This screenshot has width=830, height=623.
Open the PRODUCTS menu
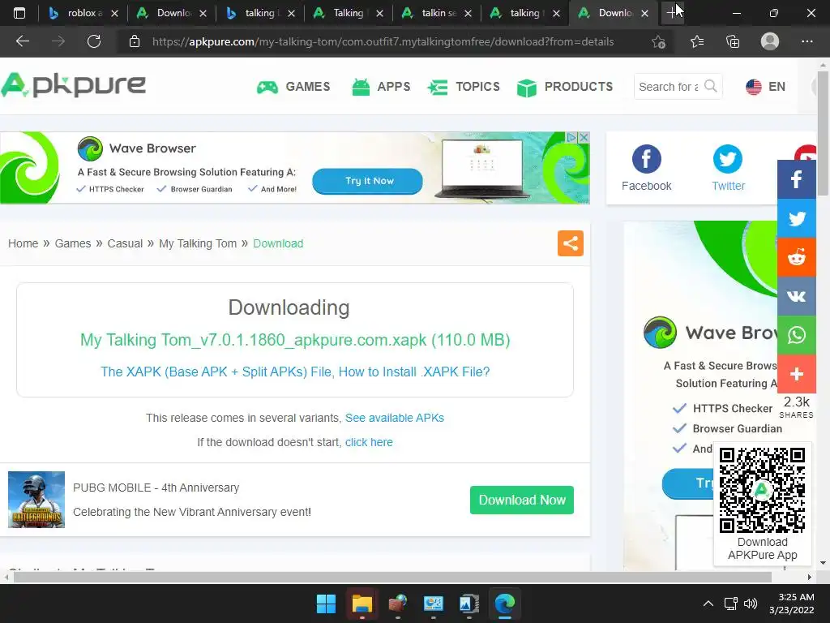pyautogui.click(x=565, y=86)
